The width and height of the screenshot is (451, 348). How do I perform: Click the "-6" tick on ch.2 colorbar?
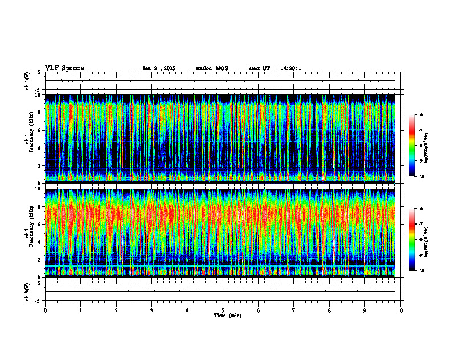pyautogui.click(x=421, y=209)
